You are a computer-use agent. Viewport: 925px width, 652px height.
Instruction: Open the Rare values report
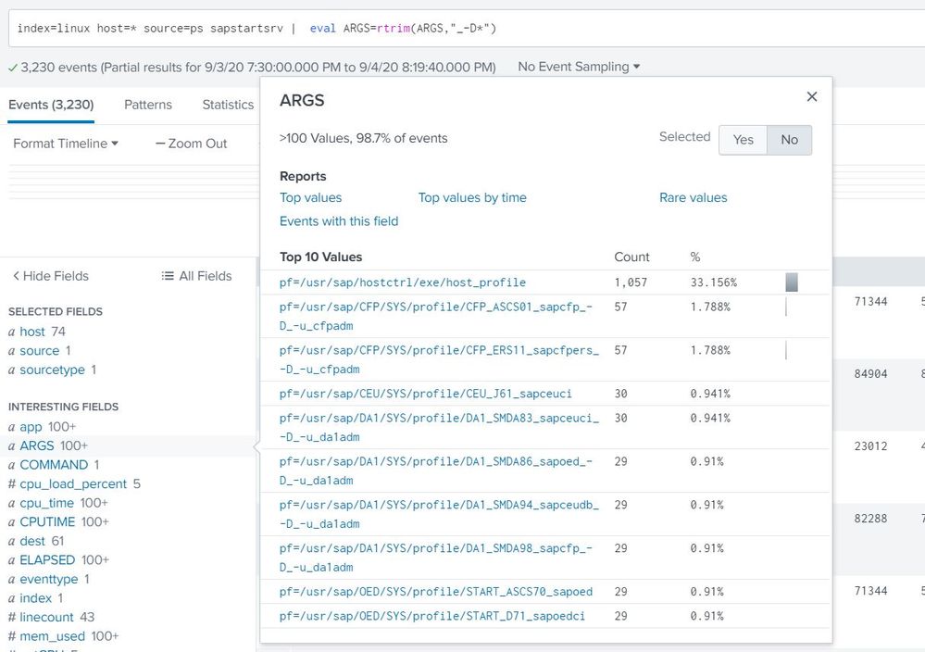(694, 197)
